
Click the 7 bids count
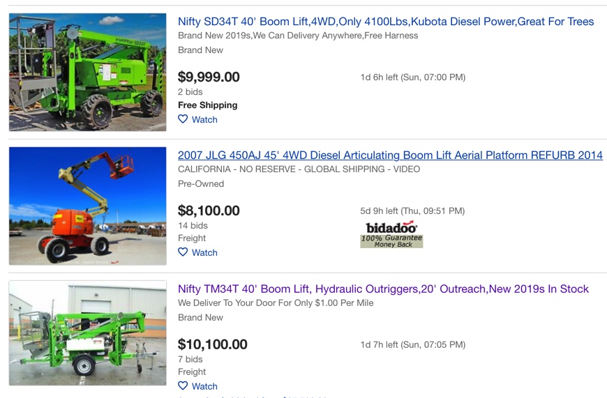pos(190,360)
